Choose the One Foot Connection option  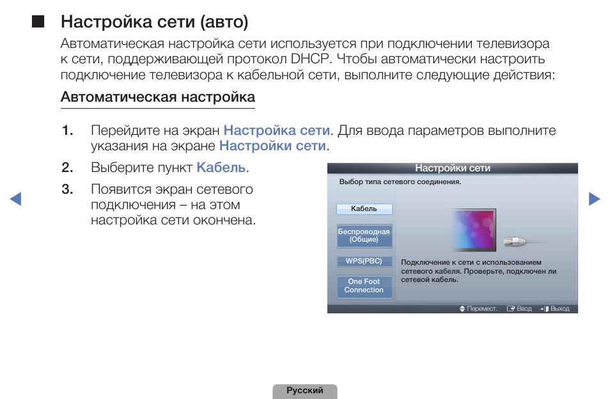pos(364,286)
